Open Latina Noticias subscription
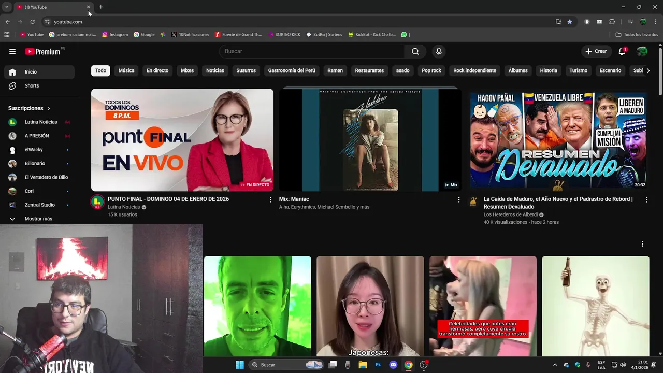This screenshot has width=663, height=373. pos(39,122)
